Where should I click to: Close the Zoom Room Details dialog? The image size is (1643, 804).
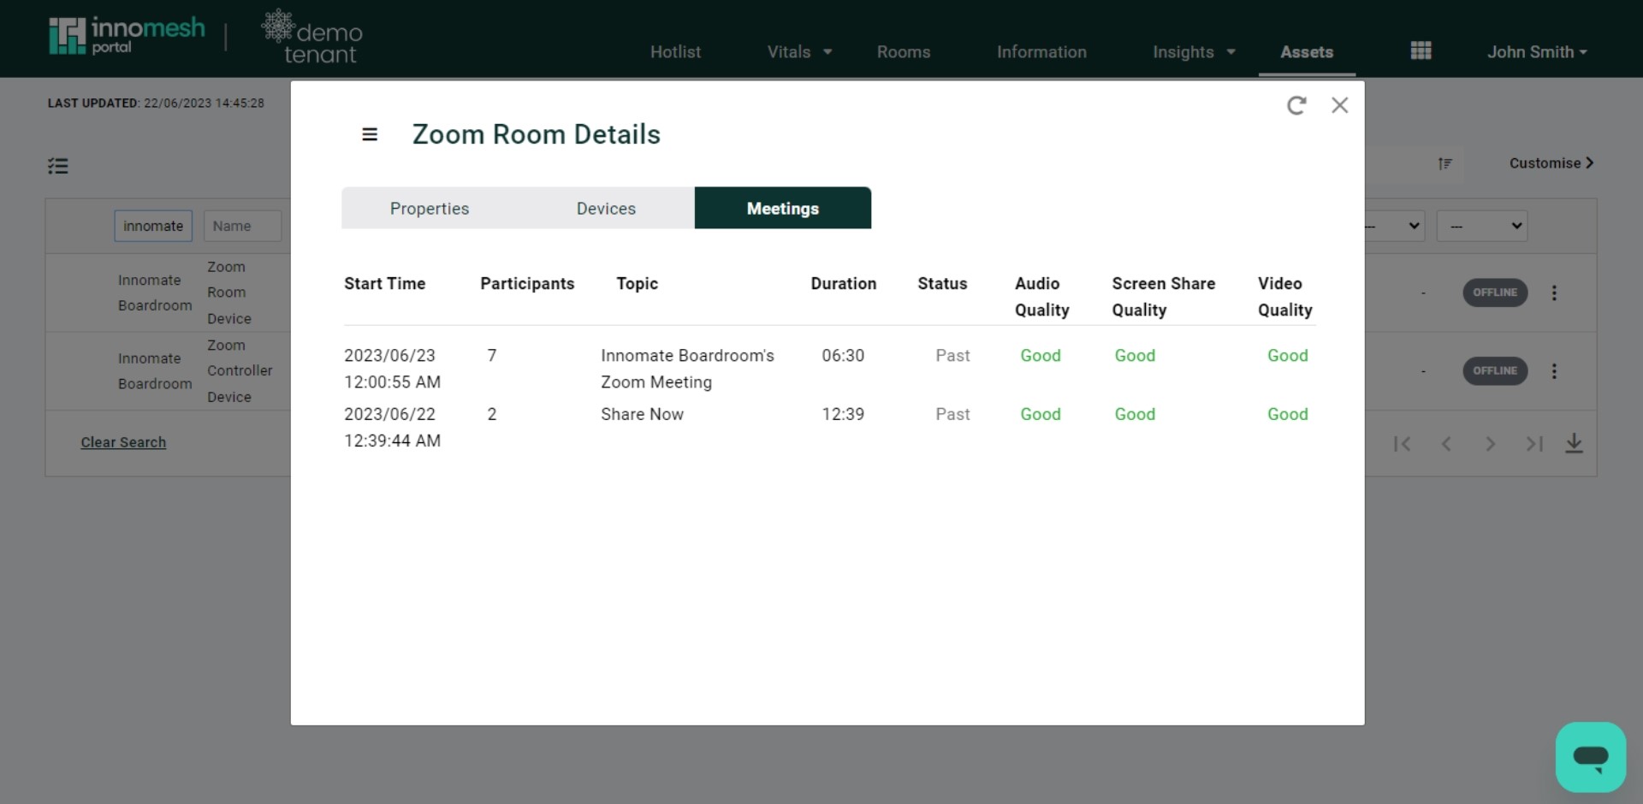pos(1340,105)
